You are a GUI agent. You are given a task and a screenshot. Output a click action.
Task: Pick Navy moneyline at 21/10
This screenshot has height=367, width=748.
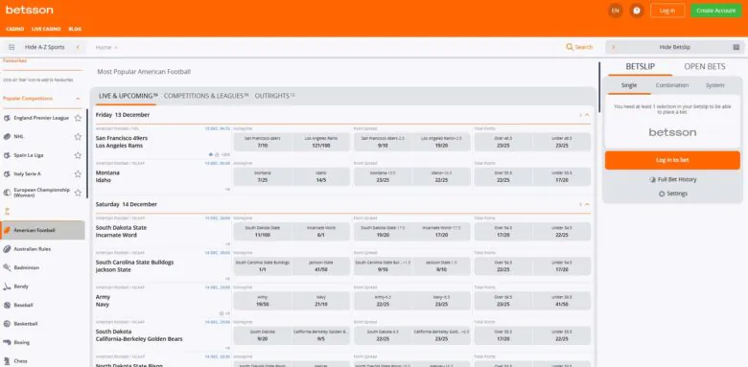(x=321, y=301)
